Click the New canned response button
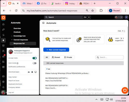 (x=56, y=50)
